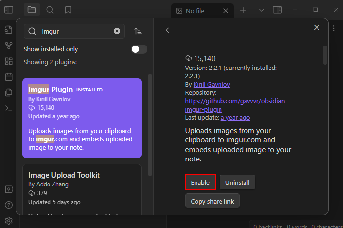Open the plugin sort order menu
This screenshot has height=228, width=343.
coord(138,31)
